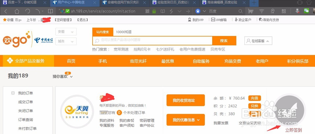Show the QR code icon in address bar
This screenshot has height=134, width=315.
click(x=147, y=11)
